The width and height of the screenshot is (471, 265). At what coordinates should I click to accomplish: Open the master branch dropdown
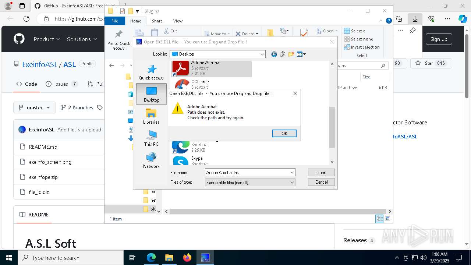[x=35, y=107]
